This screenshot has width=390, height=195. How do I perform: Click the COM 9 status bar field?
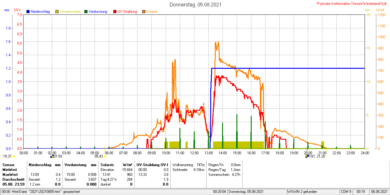tap(346, 192)
